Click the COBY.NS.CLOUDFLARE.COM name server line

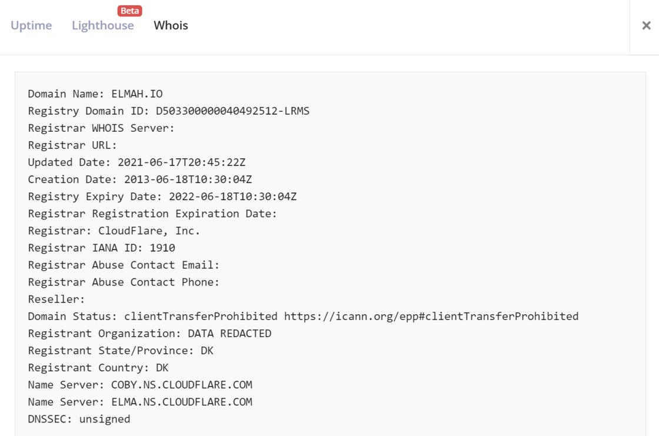tap(140, 385)
